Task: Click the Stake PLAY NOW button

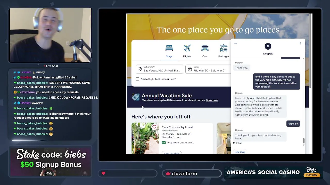Action: [312, 175]
